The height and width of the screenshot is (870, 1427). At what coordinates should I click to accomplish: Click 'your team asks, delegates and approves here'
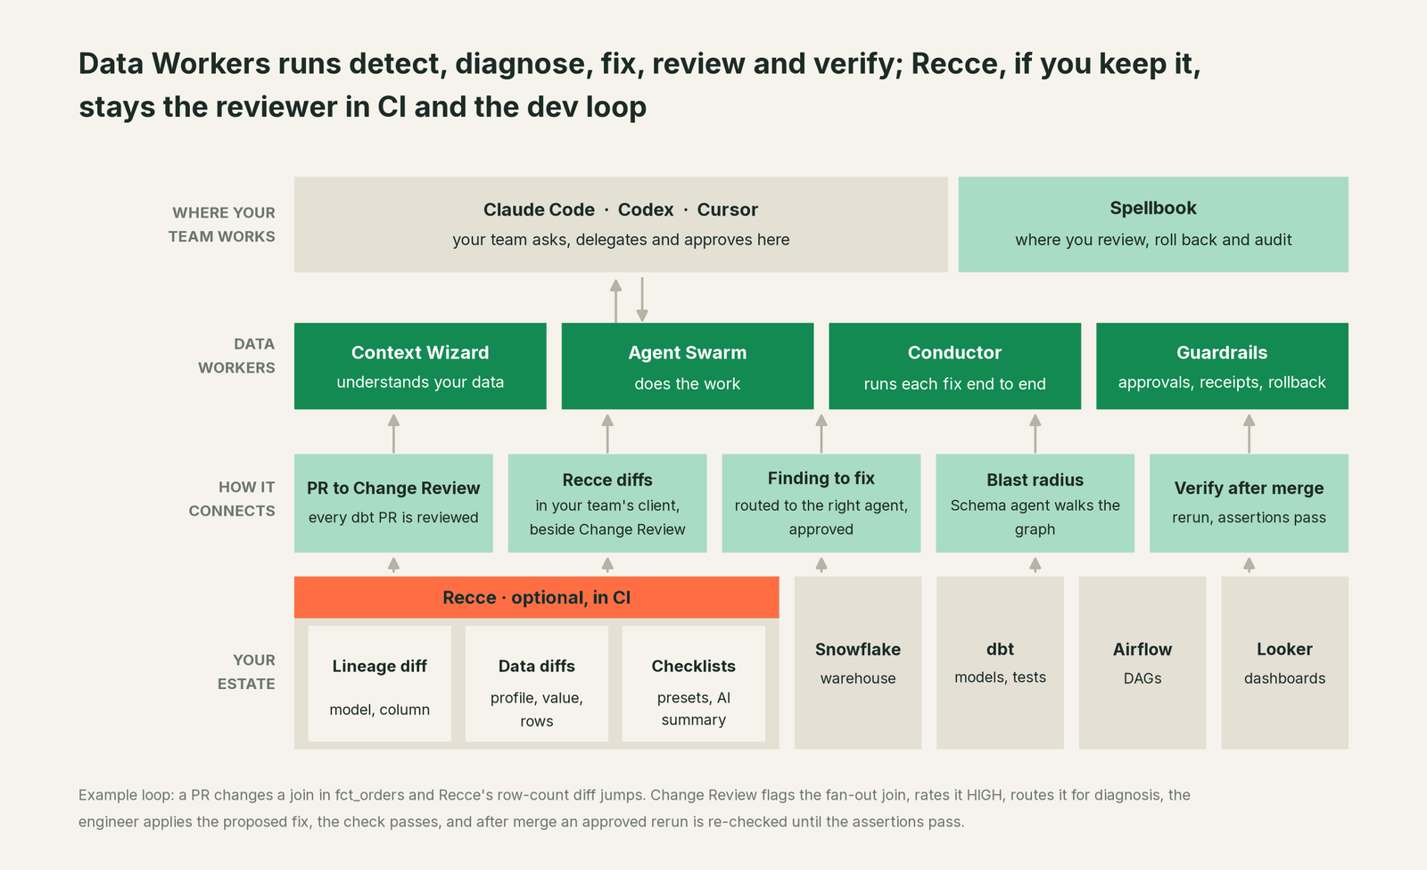621,240
